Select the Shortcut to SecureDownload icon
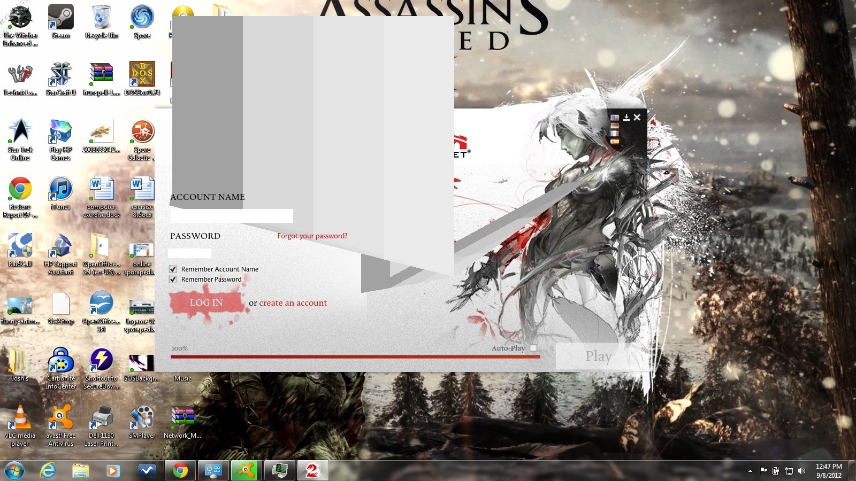The height and width of the screenshot is (481, 856). 102,368
